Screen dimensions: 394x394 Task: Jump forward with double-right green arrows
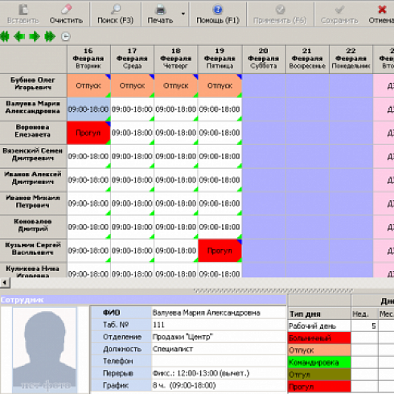[50, 36]
